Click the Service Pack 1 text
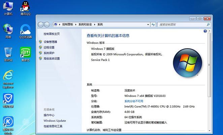This screenshot has height=135, width=223. (x=100, y=60)
